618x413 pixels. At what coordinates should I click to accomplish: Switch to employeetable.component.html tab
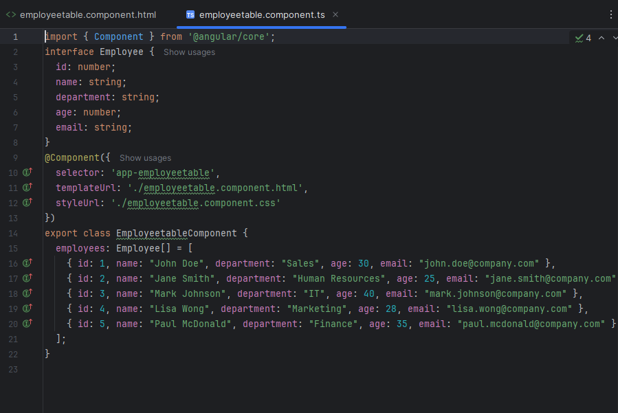(x=81, y=14)
